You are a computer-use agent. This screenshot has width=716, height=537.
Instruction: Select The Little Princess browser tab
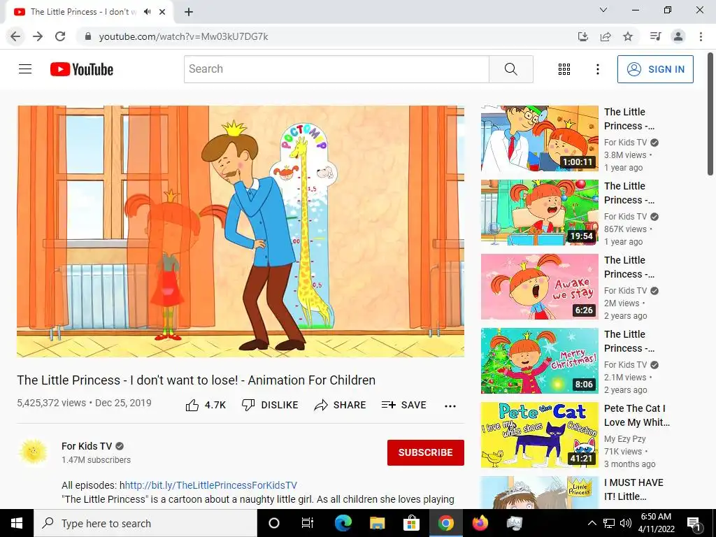(89, 12)
